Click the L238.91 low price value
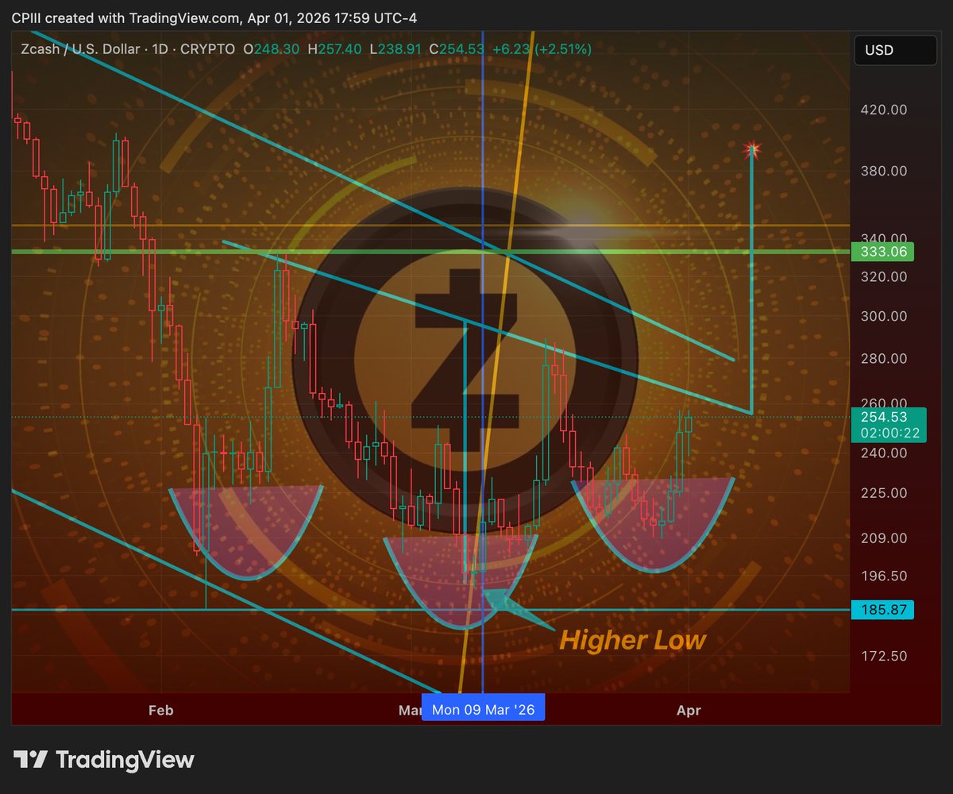953x794 pixels. pyautogui.click(x=395, y=49)
